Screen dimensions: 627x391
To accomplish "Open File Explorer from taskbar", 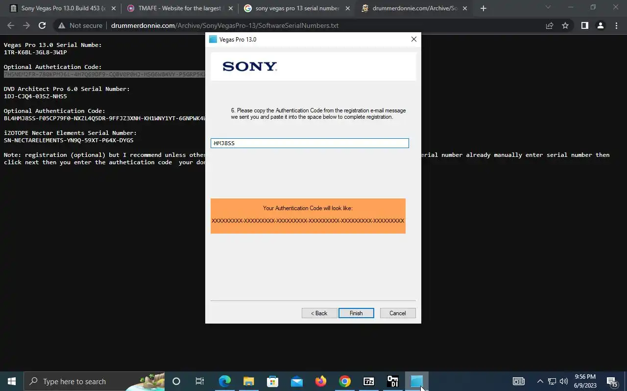I will click(248, 381).
